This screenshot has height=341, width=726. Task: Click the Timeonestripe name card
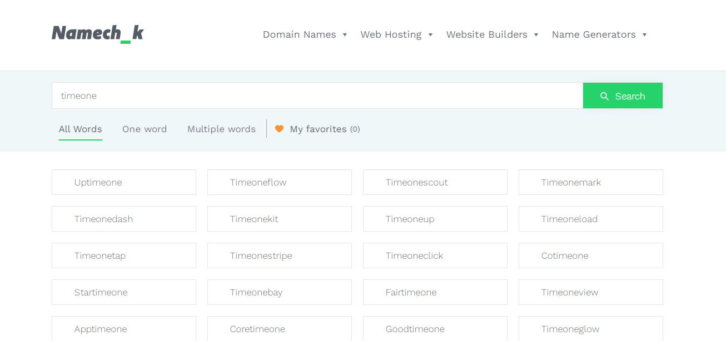pos(279,255)
